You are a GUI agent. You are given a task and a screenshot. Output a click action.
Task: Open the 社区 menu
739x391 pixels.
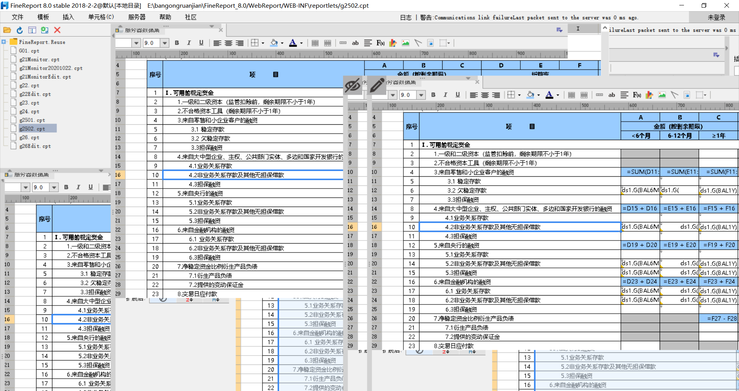pos(191,17)
